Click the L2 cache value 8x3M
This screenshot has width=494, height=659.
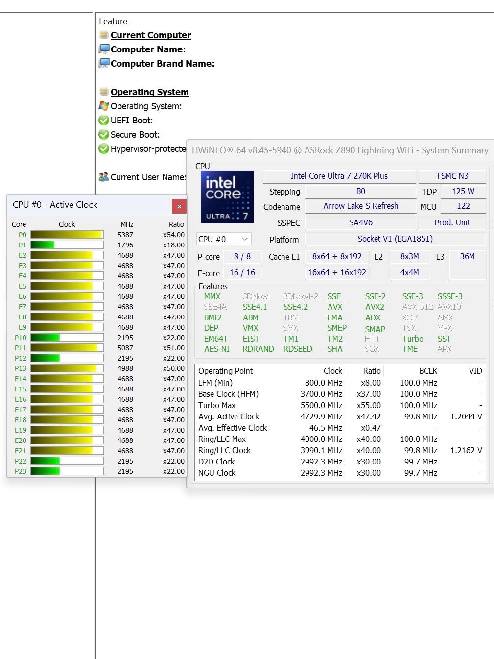point(410,256)
